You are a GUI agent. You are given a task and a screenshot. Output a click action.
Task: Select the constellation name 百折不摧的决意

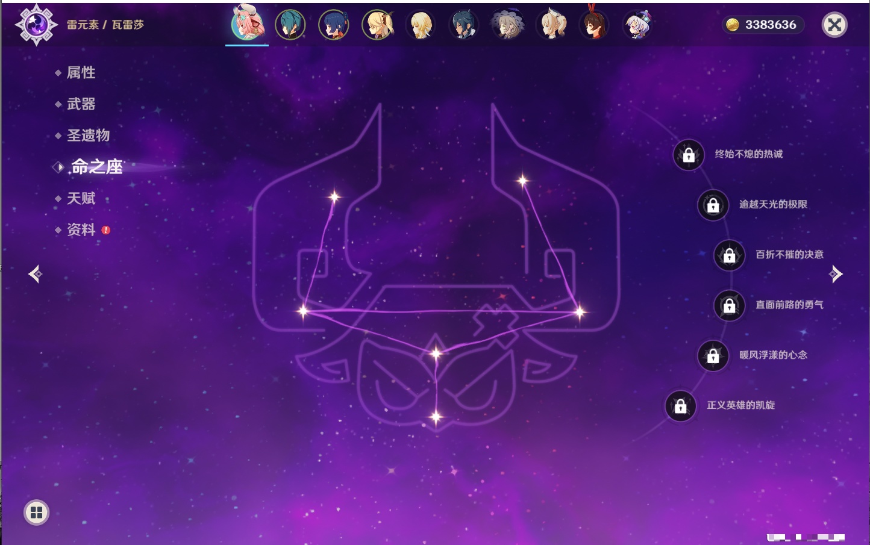790,255
